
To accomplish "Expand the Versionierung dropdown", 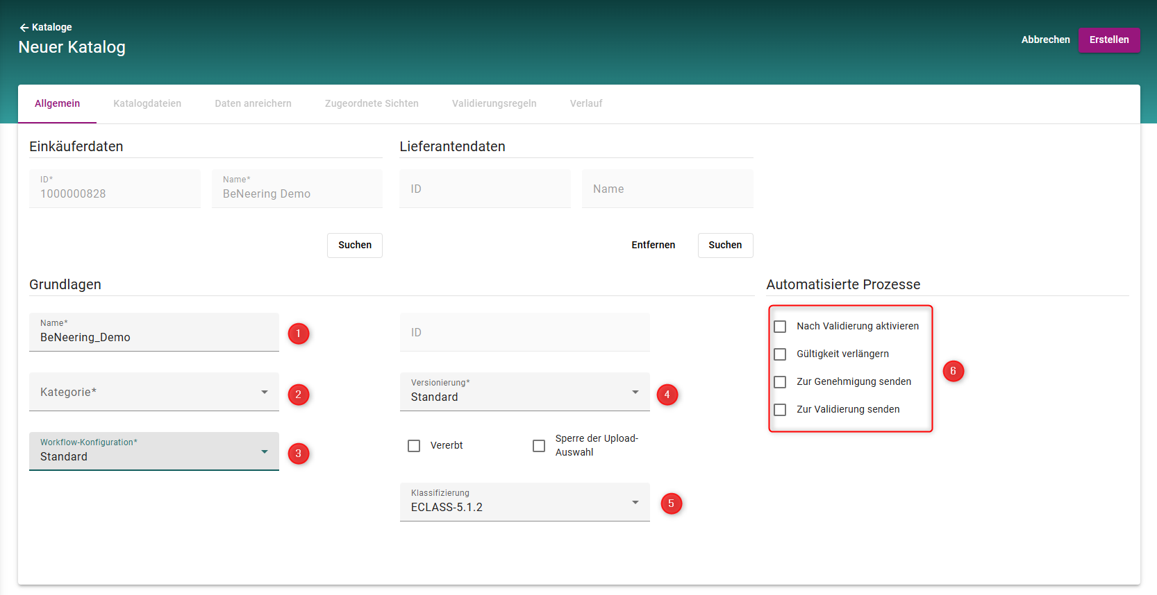I will (524, 393).
